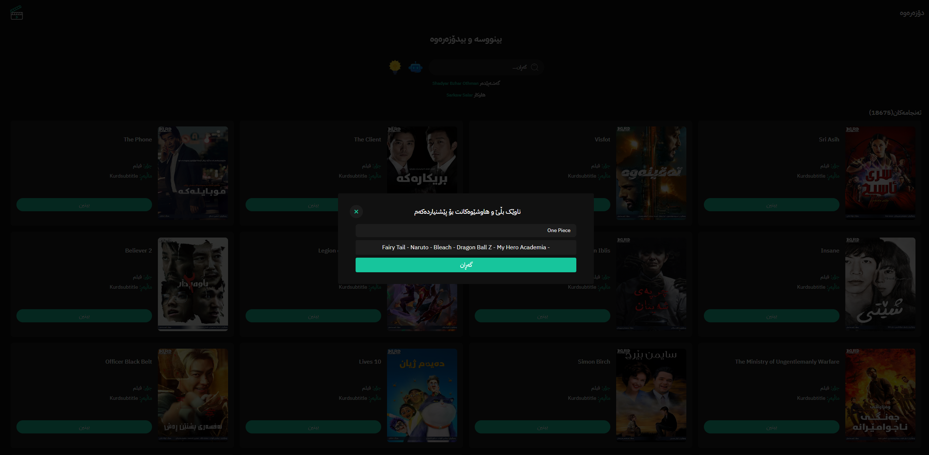The width and height of the screenshot is (929, 455).
Task: Open Ministry of Ungentlemanly Warfare poster
Action: point(880,395)
